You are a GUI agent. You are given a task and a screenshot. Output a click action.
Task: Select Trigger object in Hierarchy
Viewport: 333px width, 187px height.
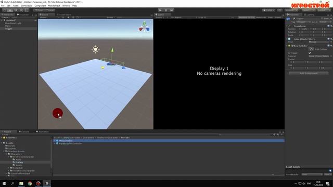pyautogui.click(x=9, y=29)
